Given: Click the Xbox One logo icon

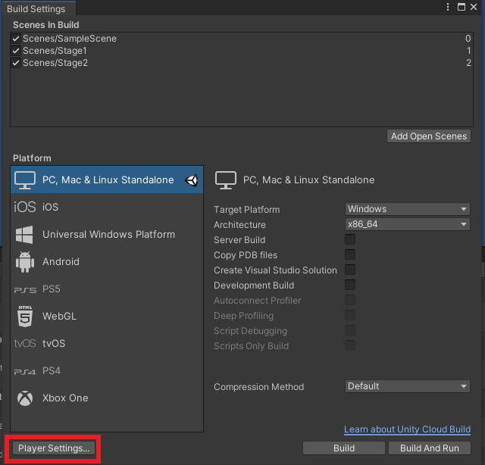Looking at the screenshot, I should click(x=25, y=398).
